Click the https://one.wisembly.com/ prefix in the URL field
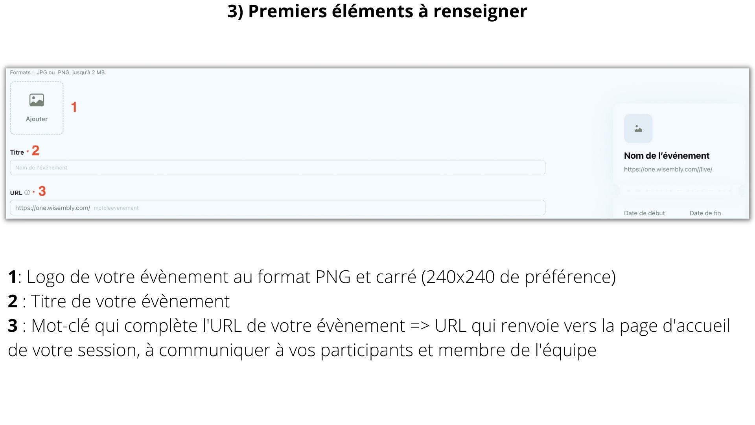755x425 pixels. [53, 208]
